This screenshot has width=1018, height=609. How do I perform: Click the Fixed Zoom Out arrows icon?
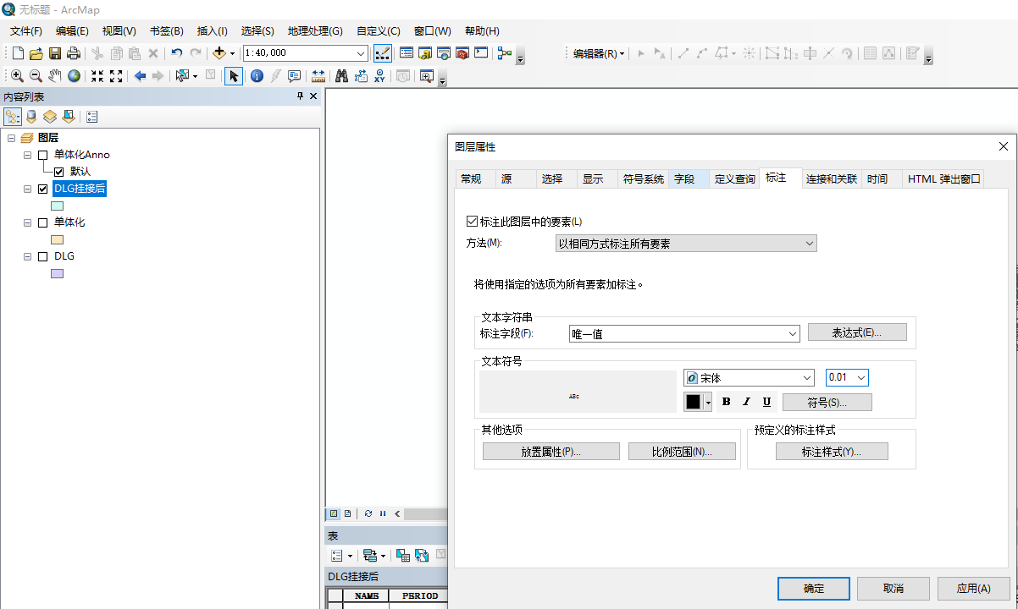(116, 76)
